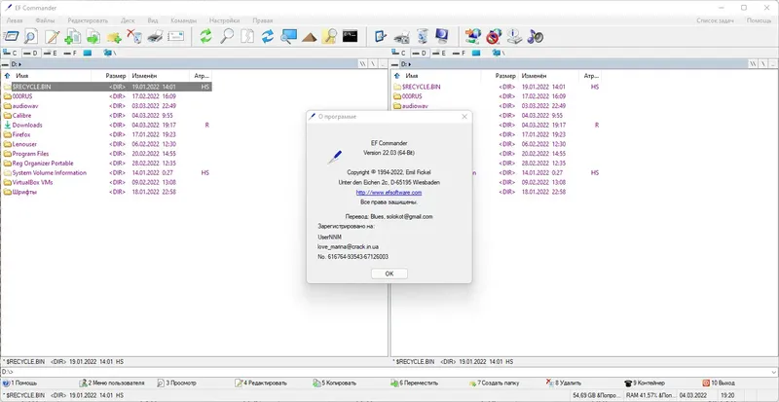Click the up-arrow parent icon in left pane header
This screenshot has height=402, width=779.
7,76
